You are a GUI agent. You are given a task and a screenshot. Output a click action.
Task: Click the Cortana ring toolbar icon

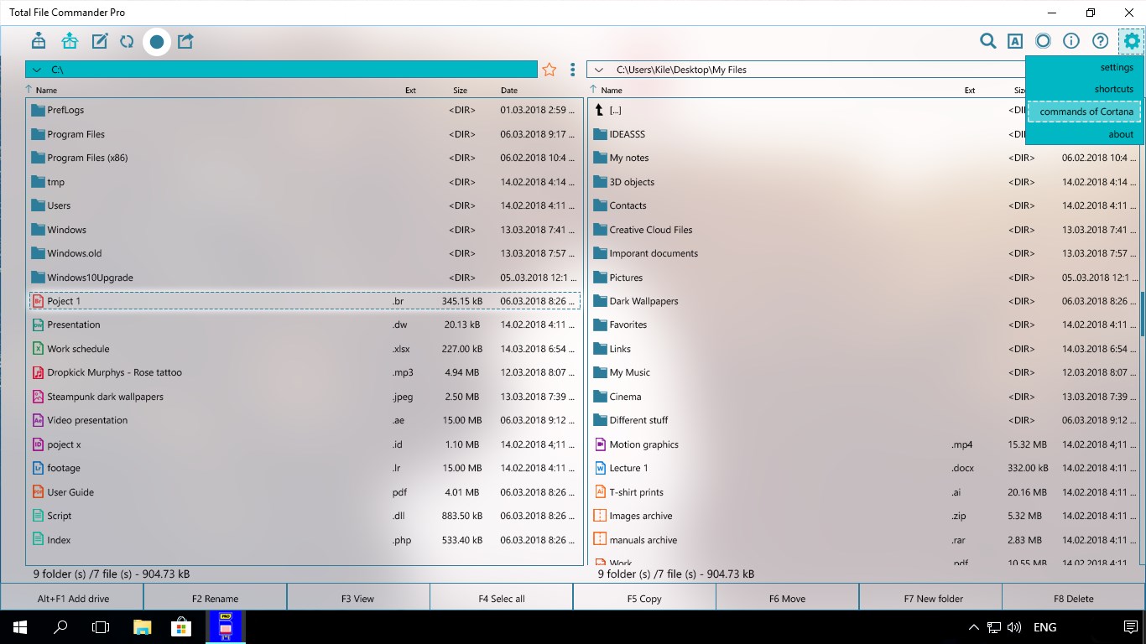click(1044, 41)
